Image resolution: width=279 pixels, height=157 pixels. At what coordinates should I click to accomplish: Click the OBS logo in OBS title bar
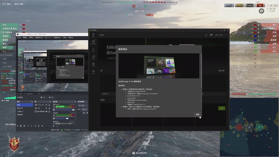[18, 34]
